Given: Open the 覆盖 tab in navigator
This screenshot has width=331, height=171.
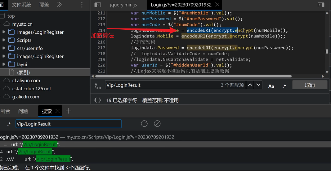Looking at the screenshot, I should [x=44, y=5].
